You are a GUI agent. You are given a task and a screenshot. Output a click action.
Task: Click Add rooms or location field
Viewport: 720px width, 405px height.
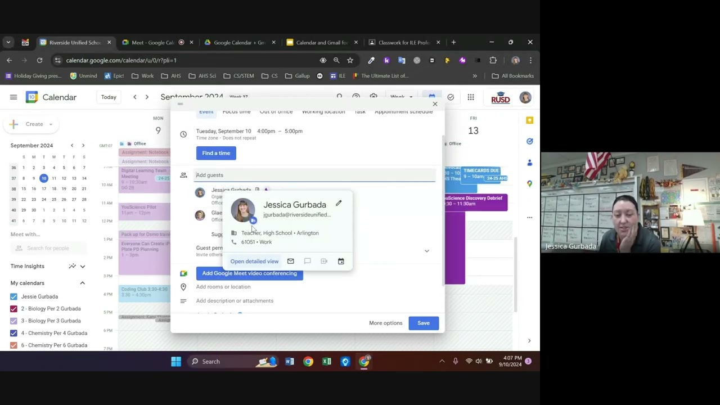[223, 287]
